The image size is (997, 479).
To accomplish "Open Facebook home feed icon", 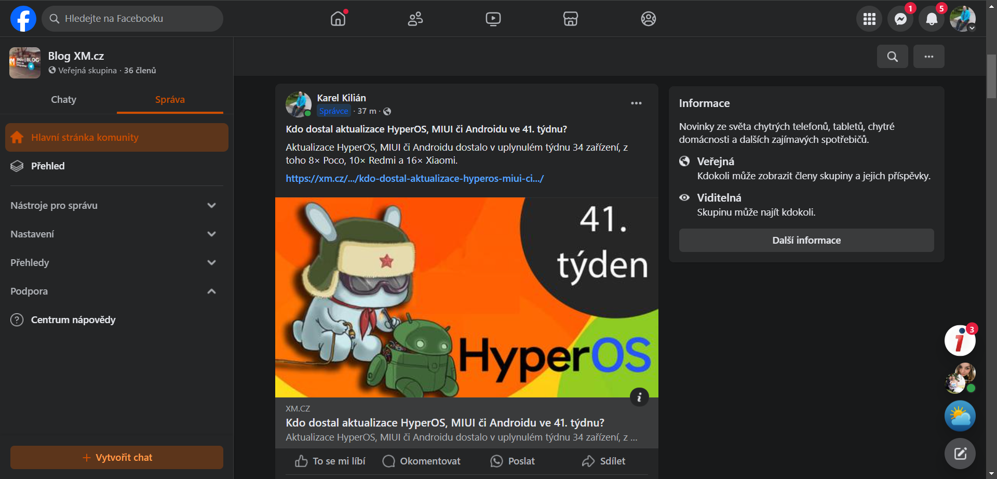I will click(x=338, y=19).
